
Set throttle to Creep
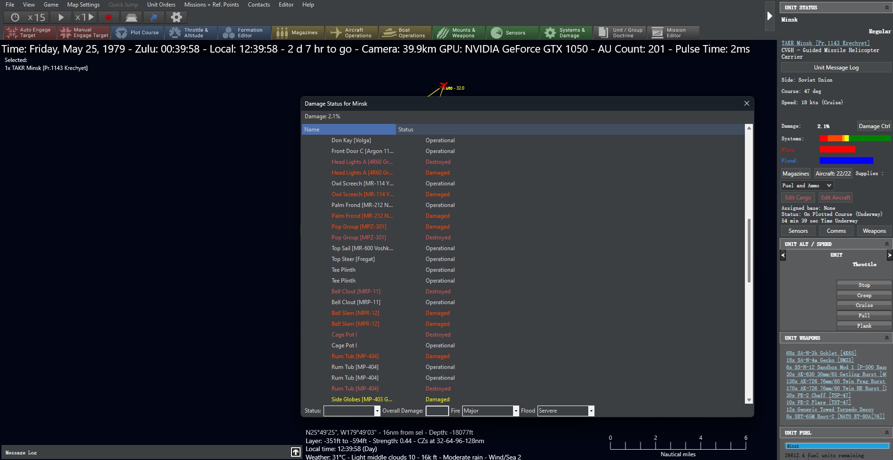[864, 295]
